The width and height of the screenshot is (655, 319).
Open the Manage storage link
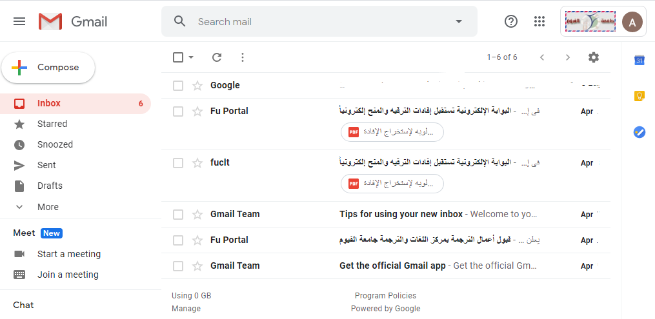[186, 309]
